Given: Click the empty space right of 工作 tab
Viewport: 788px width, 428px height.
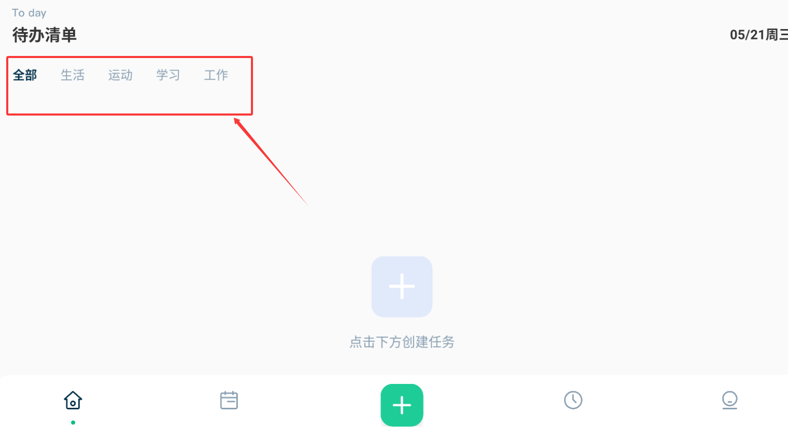Looking at the screenshot, I should 240,75.
